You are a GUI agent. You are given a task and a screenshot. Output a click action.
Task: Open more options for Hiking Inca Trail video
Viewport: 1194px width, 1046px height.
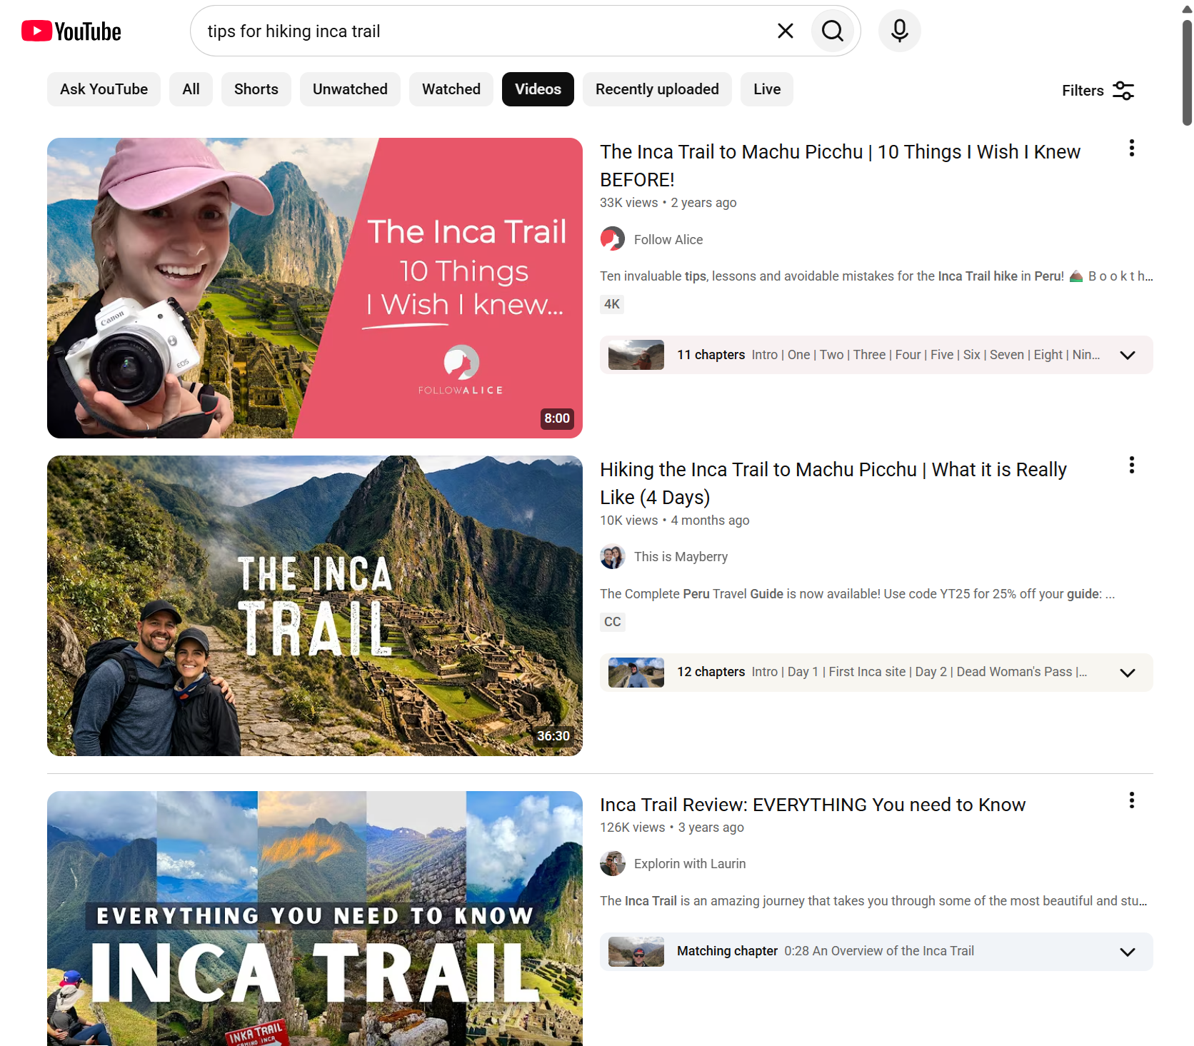(x=1132, y=466)
